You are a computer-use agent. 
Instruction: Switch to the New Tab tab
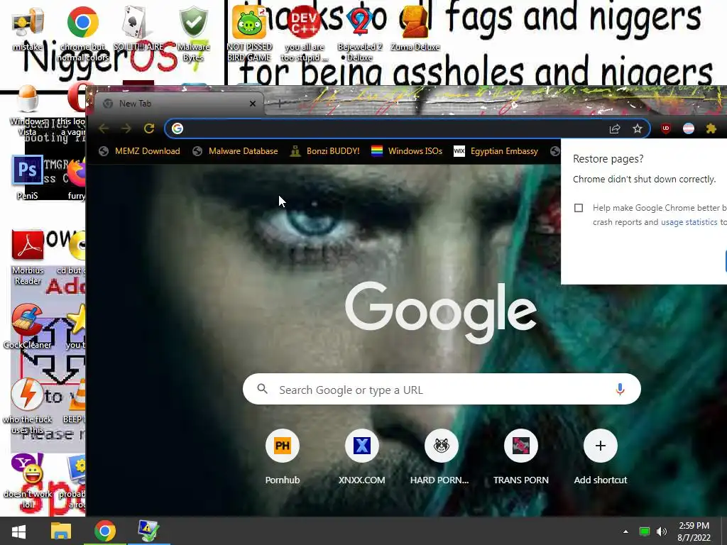point(178,104)
